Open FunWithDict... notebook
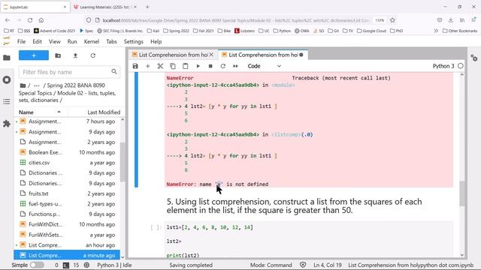 tap(67, 224)
